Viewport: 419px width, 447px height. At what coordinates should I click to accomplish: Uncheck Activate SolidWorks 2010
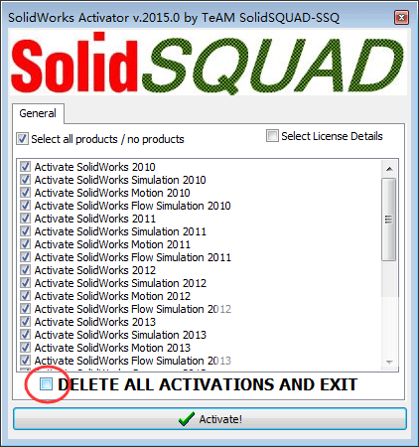pyautogui.click(x=25, y=166)
